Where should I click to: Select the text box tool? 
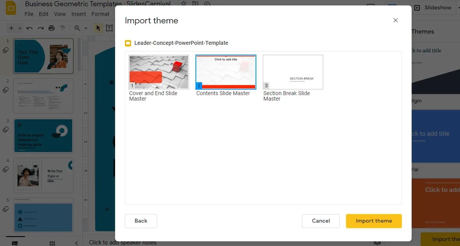tap(110, 28)
